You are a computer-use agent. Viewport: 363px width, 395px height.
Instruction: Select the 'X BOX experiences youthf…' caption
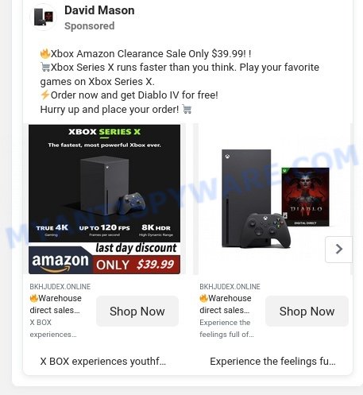click(x=103, y=362)
